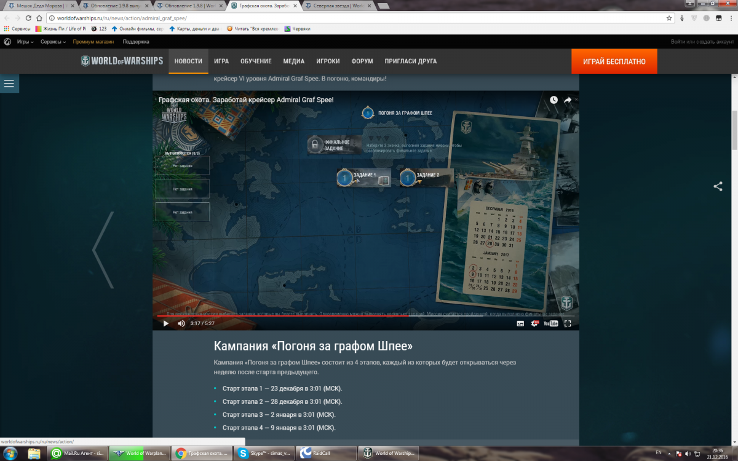This screenshot has height=461, width=738.
Task: Open 'Карты, деньги и два' bookmark
Action: pos(194,28)
